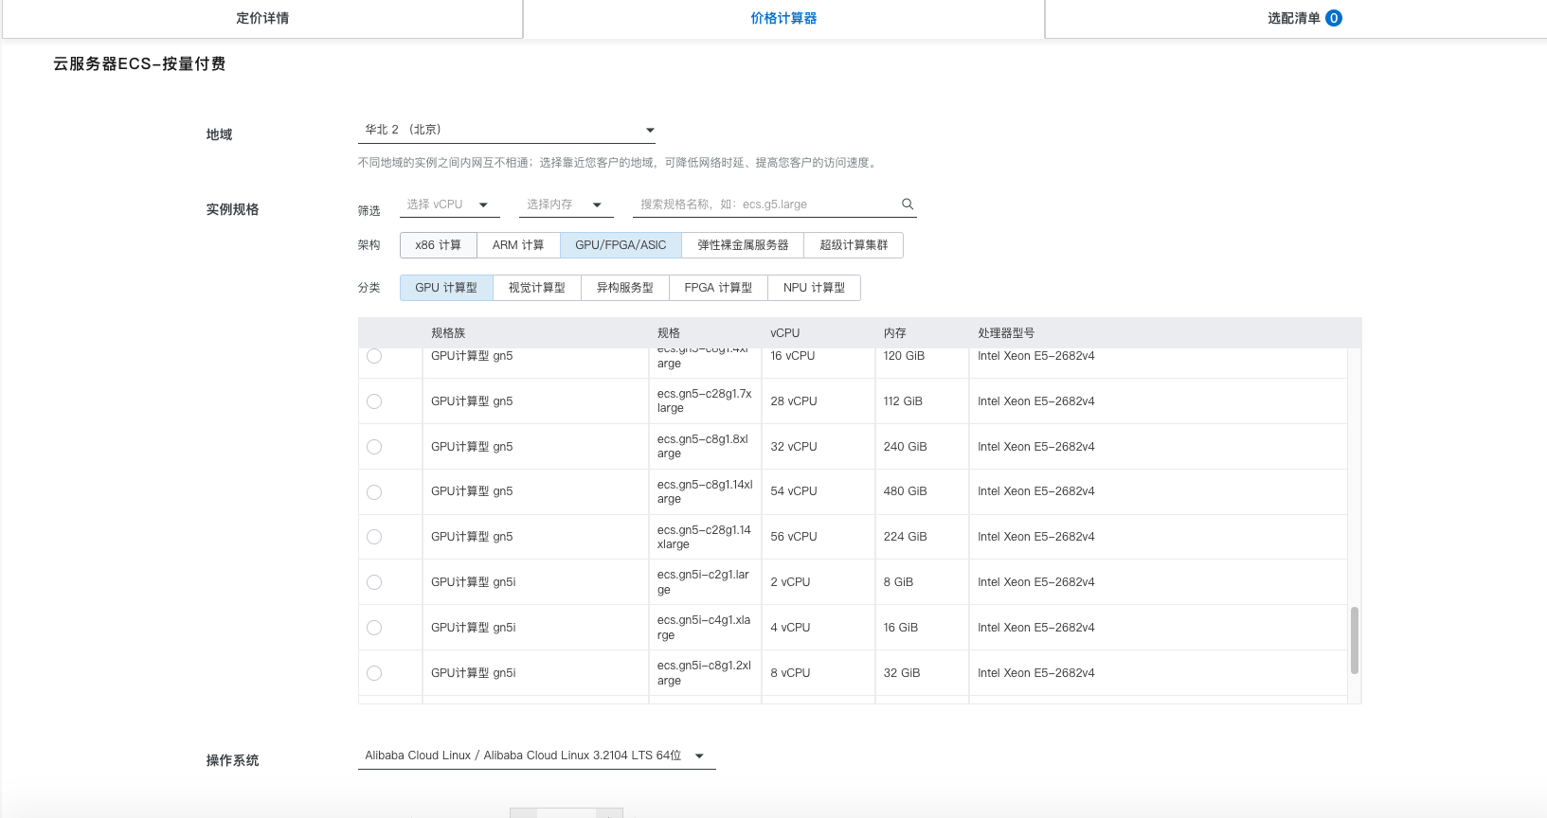The image size is (1547, 818).
Task: Click the spec table vertical scrollbar thumb
Action: tap(1355, 640)
